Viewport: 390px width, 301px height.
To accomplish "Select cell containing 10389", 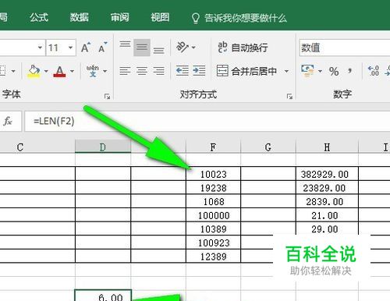I will point(213,228).
